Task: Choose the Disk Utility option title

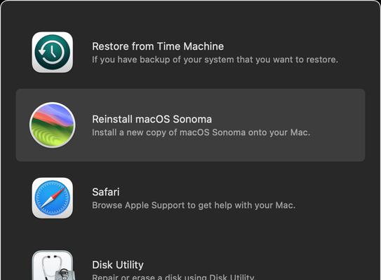Action: point(118,265)
